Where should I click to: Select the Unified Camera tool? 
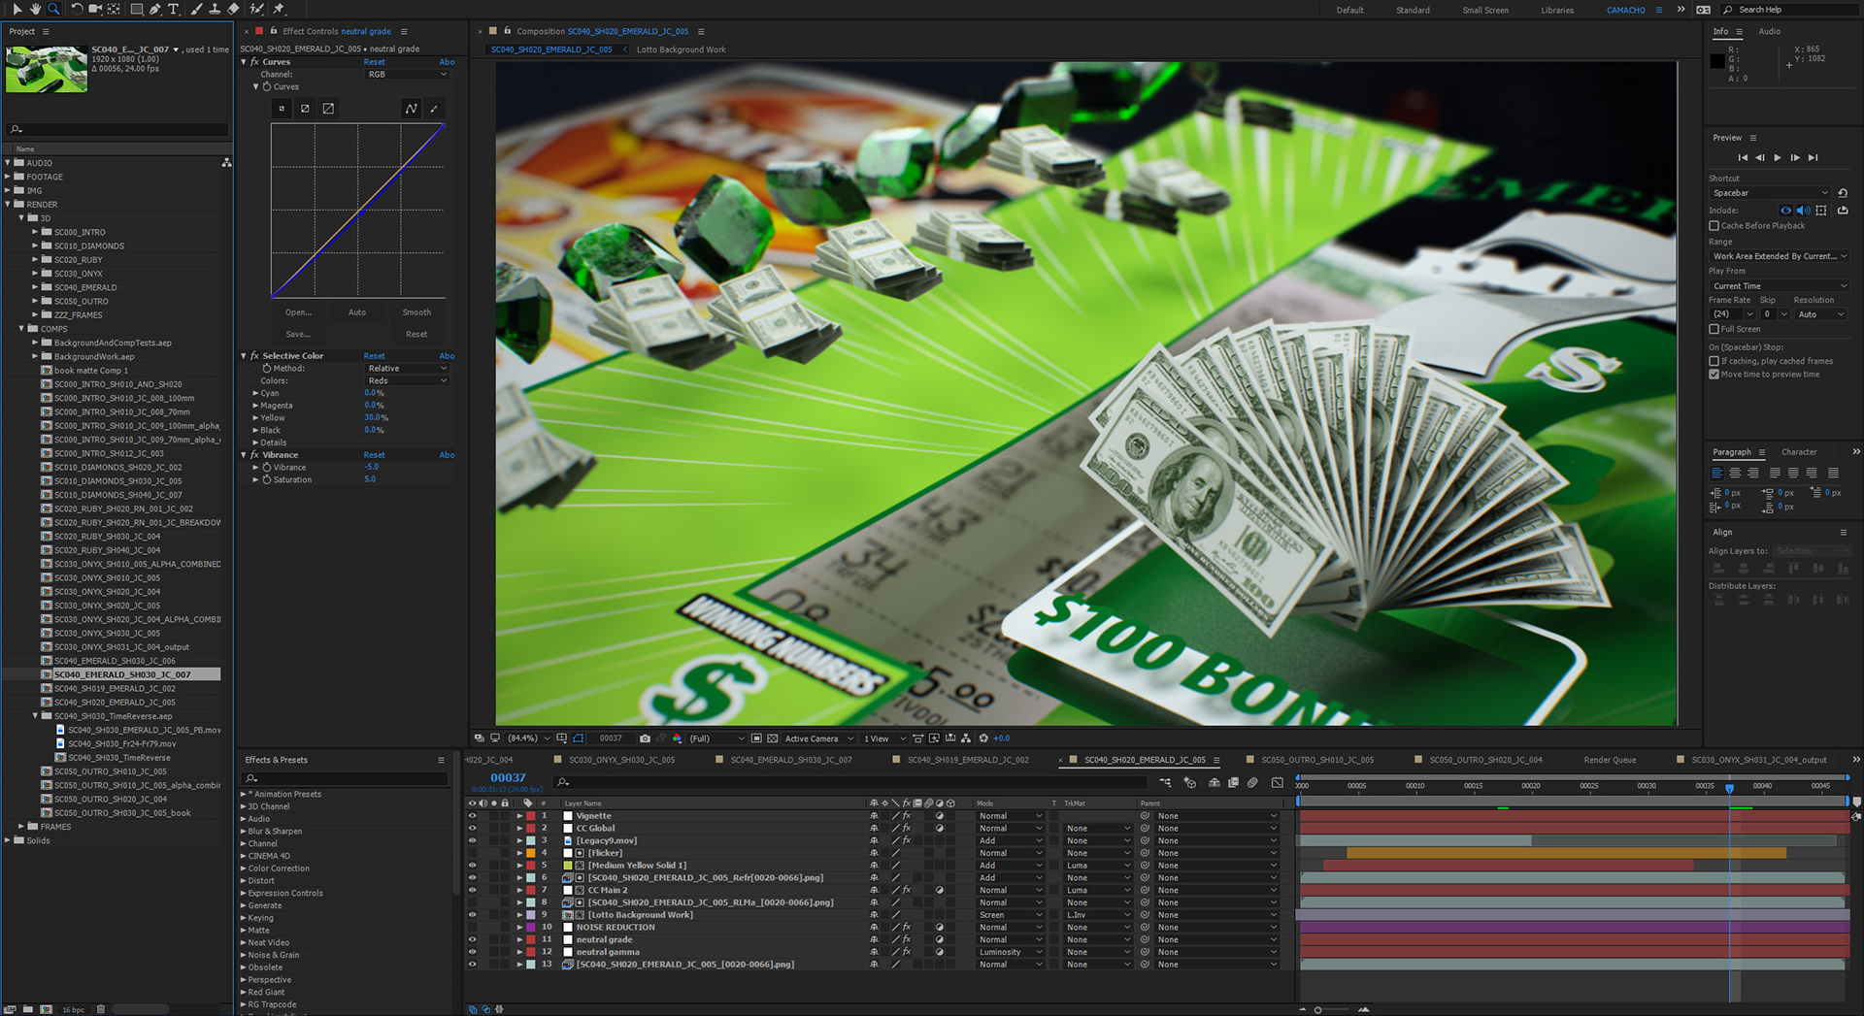tap(95, 9)
